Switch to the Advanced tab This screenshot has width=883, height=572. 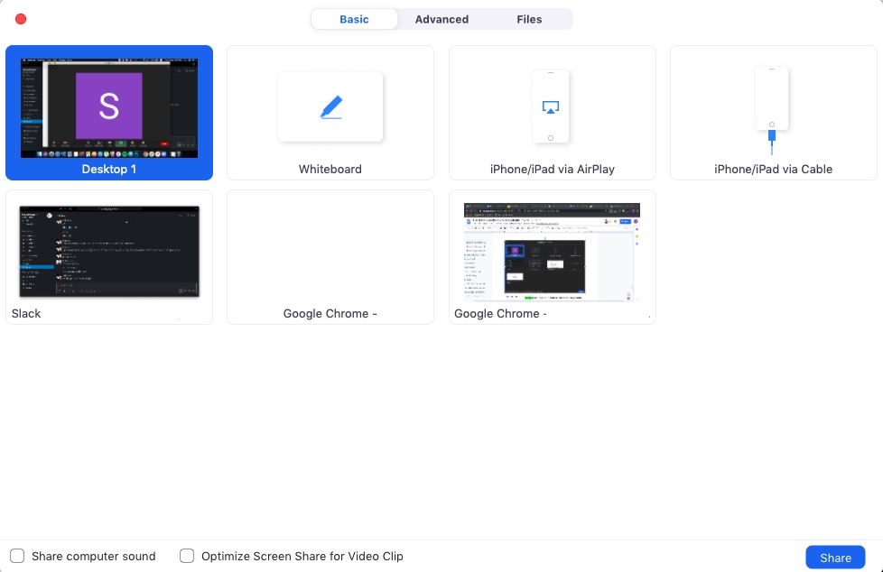point(441,19)
